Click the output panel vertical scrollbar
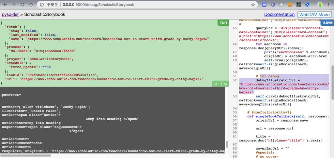Screen dimensions: 334x158 tap(227, 144)
